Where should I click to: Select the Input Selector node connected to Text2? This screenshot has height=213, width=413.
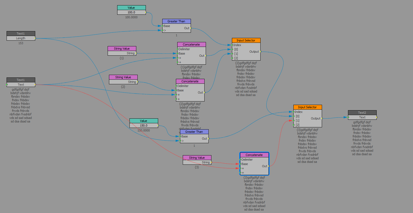(x=308, y=107)
